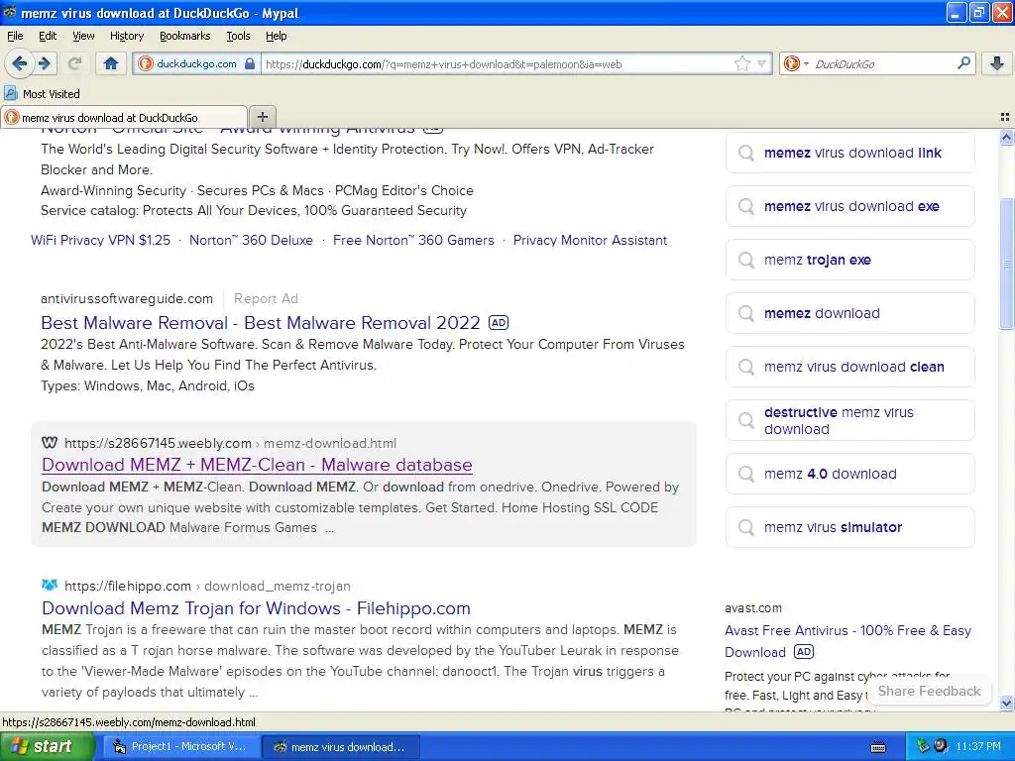Select memz virus simulator suggestion
The image size is (1015, 761).
pyautogui.click(x=849, y=527)
